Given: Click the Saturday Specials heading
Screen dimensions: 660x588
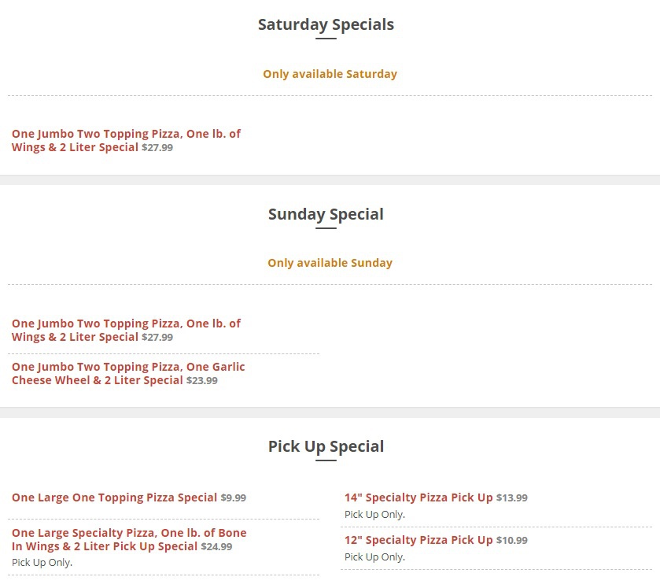Looking at the screenshot, I should 326,24.
